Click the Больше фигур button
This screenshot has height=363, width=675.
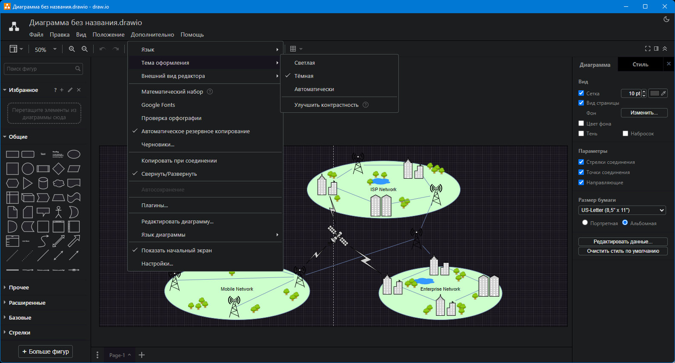(46, 352)
